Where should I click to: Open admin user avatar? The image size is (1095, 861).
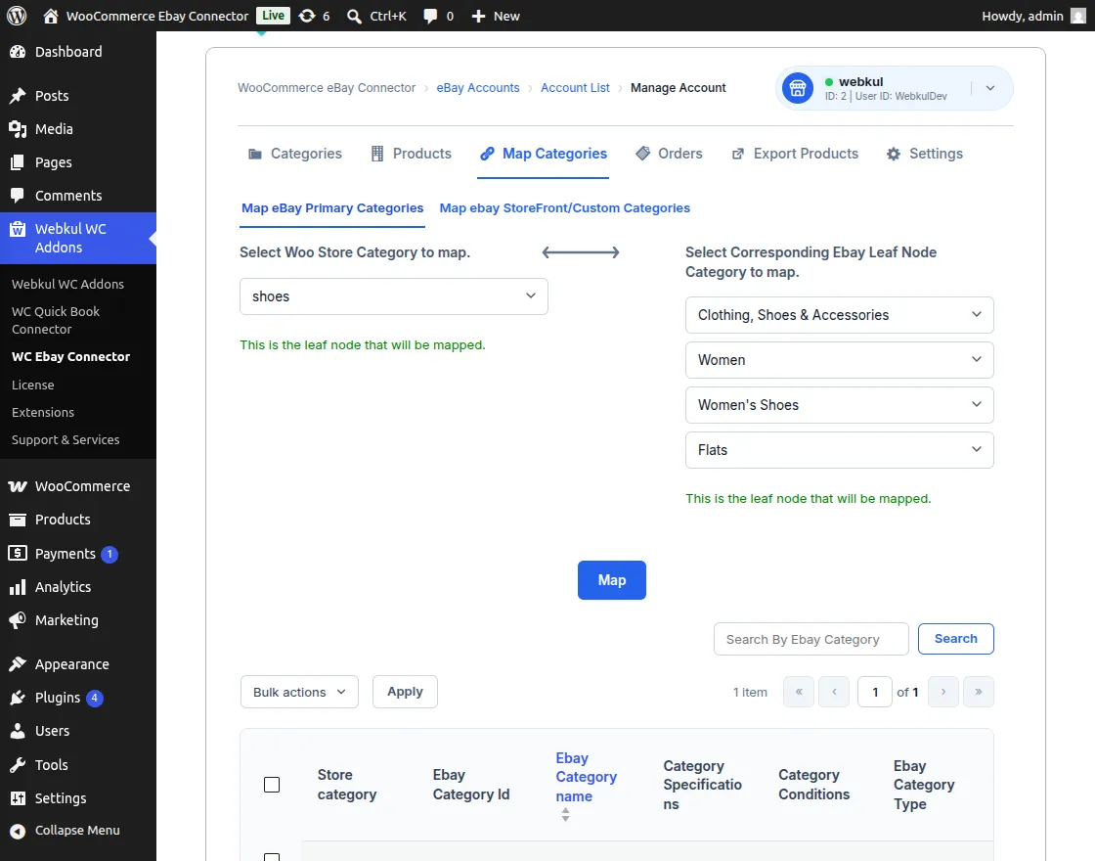click(x=1078, y=16)
